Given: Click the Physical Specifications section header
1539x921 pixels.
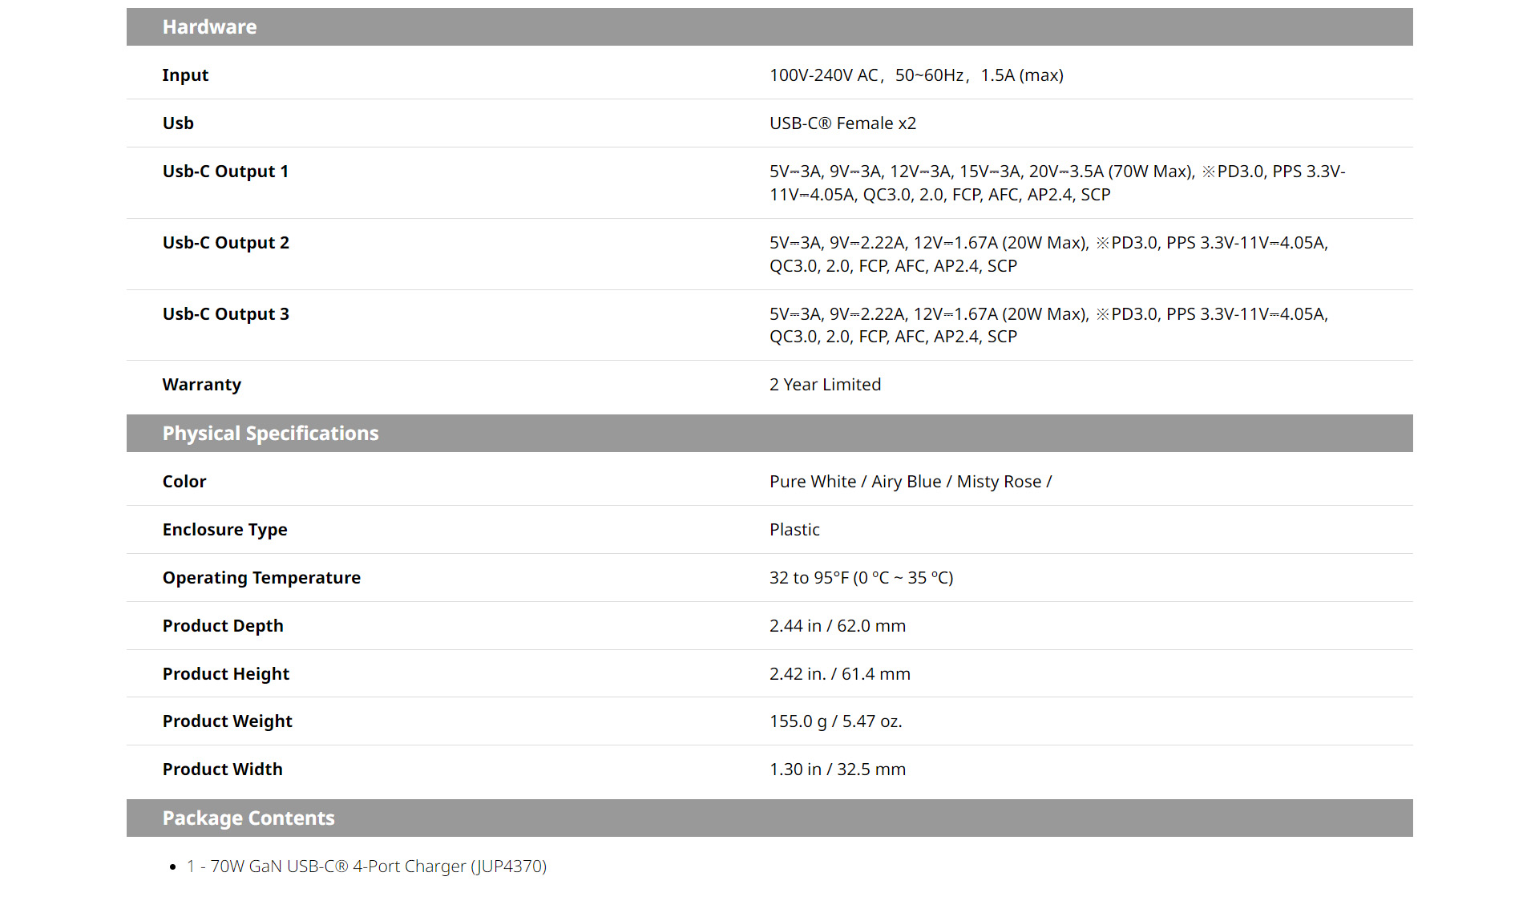Looking at the screenshot, I should tap(270, 434).
